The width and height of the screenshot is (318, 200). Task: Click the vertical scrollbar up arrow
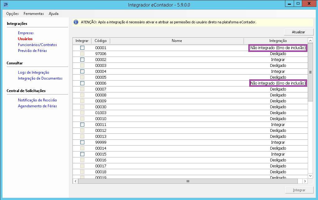[x=310, y=40]
